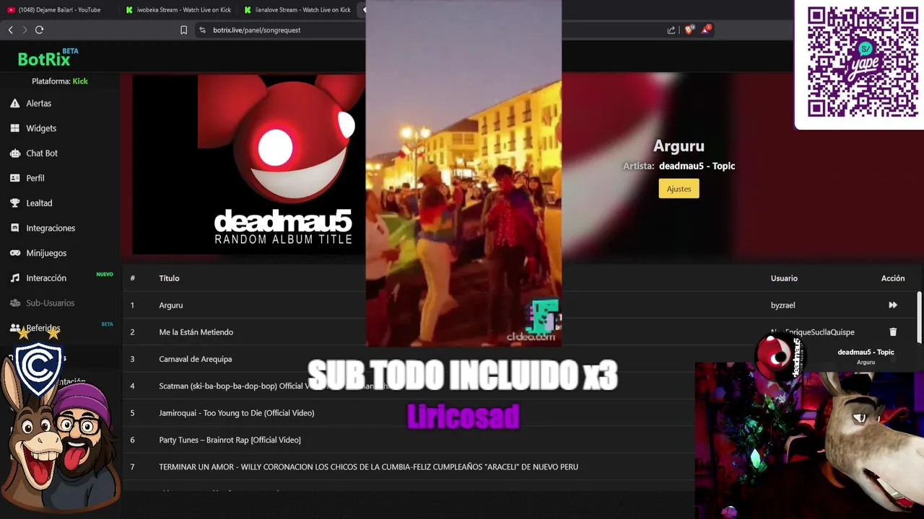
Task: Click the deadmau5 - Topic artist name
Action: 697,166
